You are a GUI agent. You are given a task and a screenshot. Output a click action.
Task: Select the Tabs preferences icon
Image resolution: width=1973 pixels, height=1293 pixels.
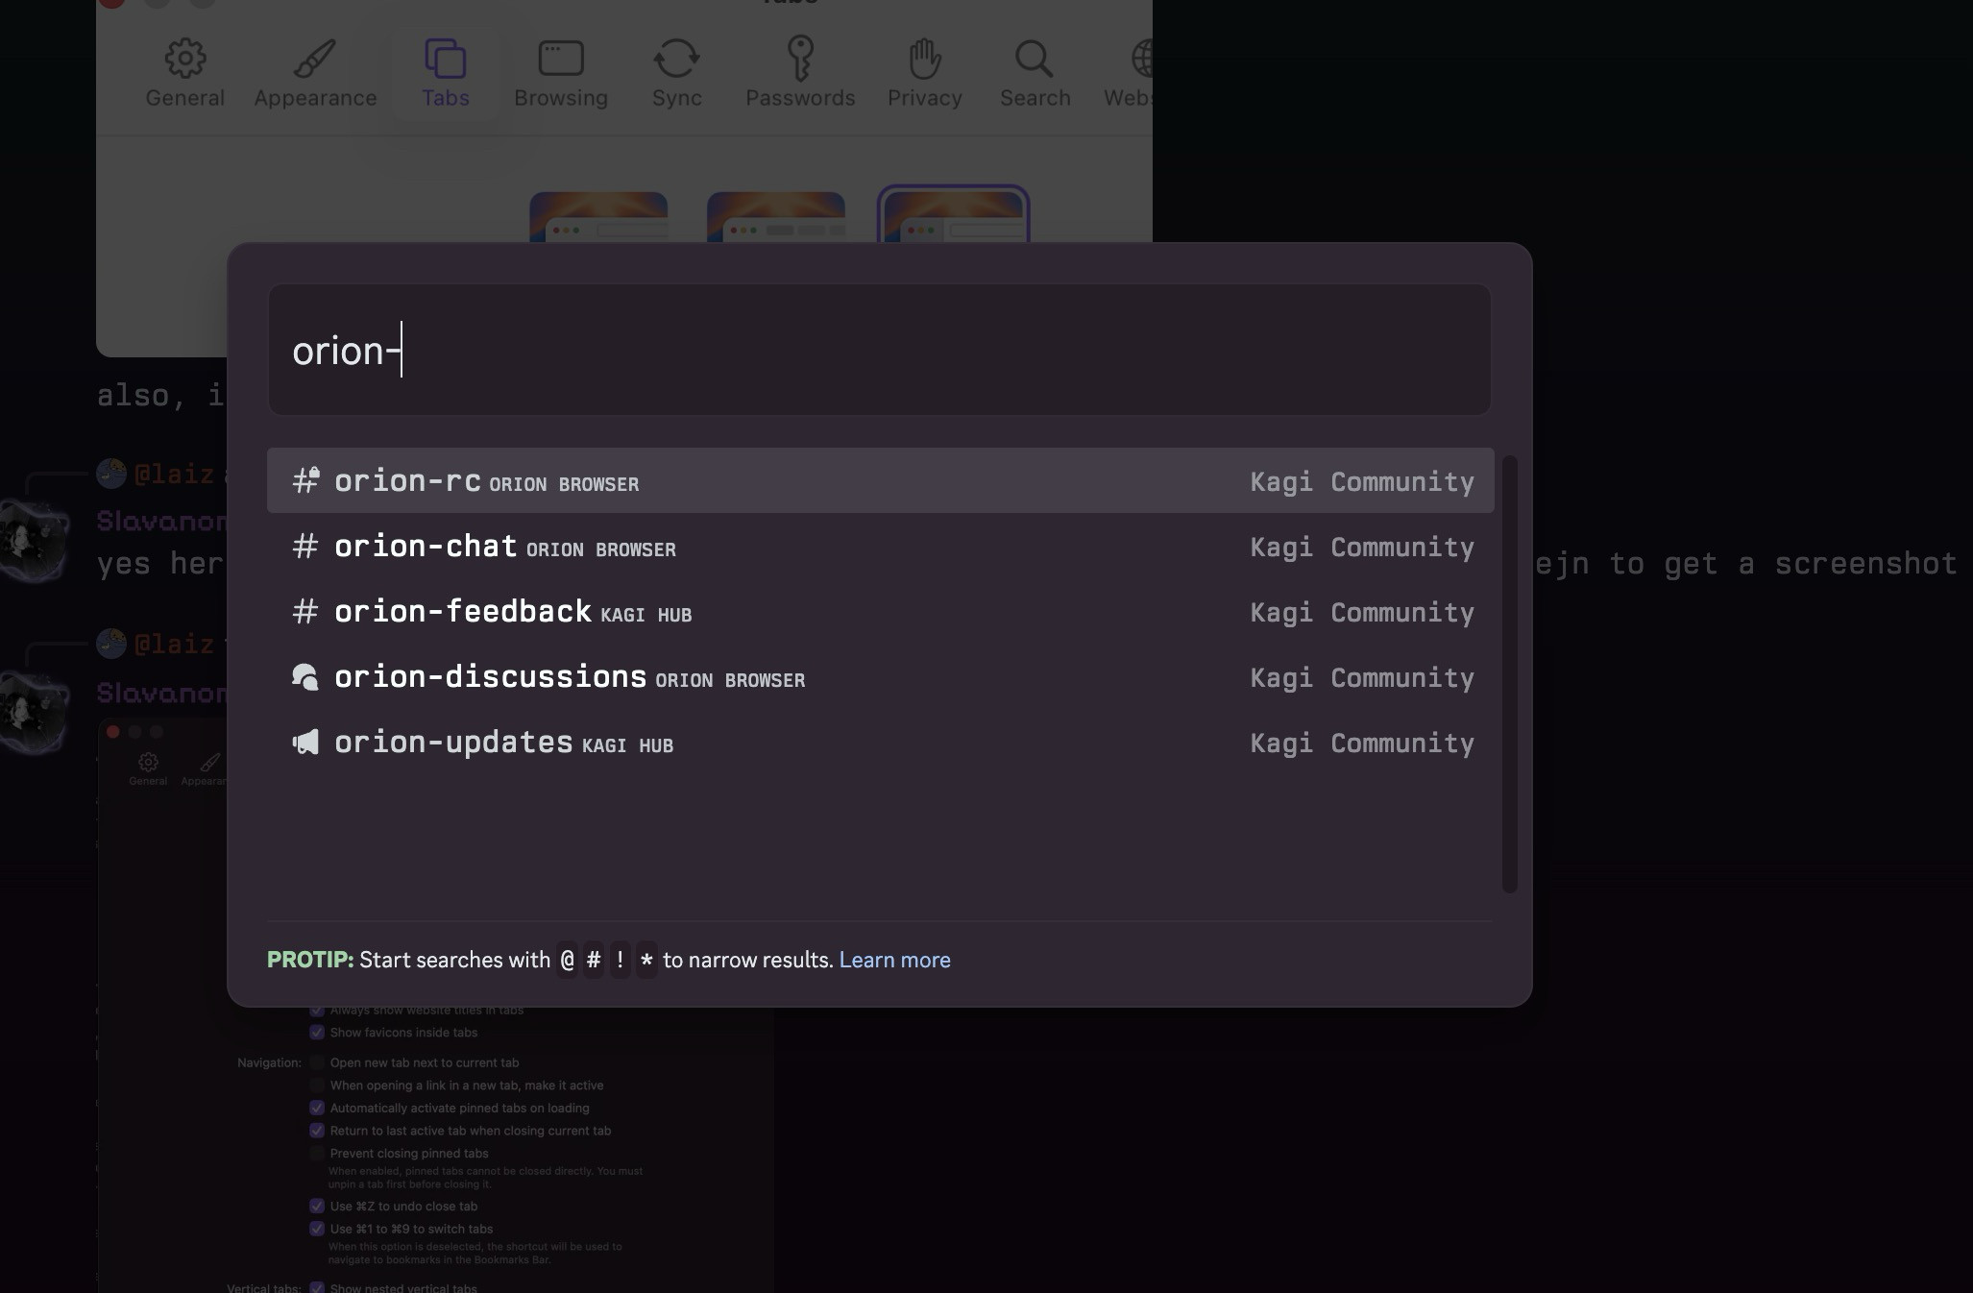point(445,60)
